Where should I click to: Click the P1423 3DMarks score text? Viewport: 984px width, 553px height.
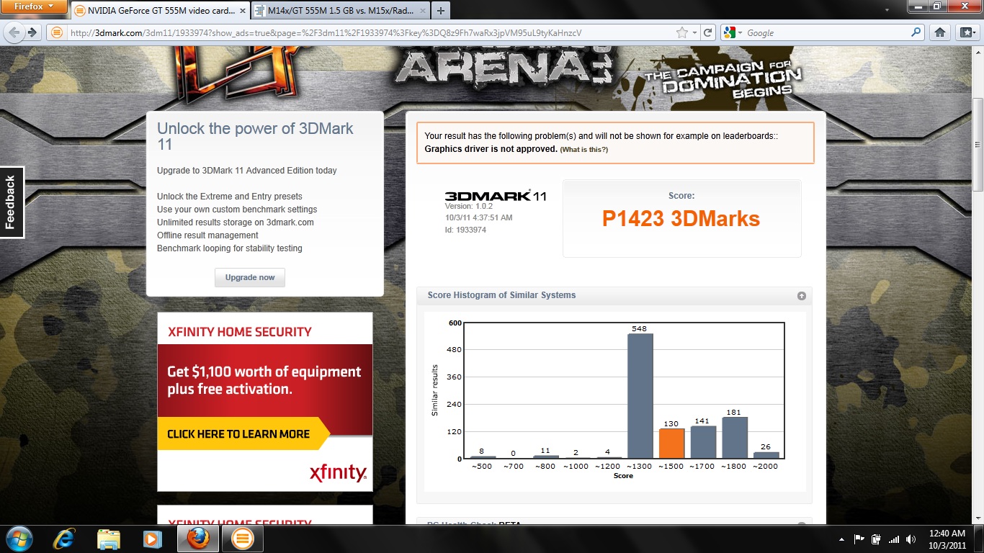[x=681, y=219]
